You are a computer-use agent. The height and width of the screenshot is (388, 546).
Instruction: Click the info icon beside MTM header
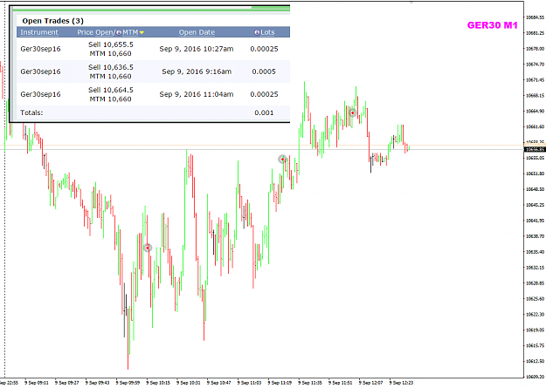click(119, 32)
